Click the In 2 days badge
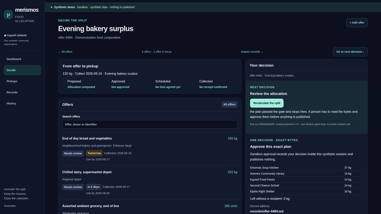381x214 pixels. pos(93,187)
